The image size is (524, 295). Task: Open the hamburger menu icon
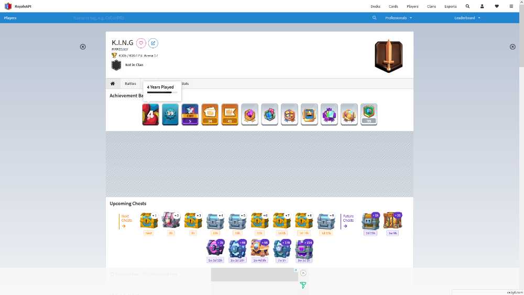pos(511,6)
